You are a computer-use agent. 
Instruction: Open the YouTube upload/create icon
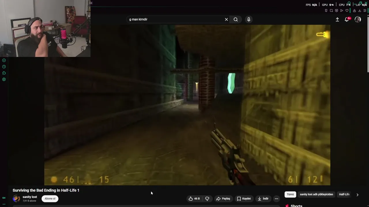coord(337,19)
